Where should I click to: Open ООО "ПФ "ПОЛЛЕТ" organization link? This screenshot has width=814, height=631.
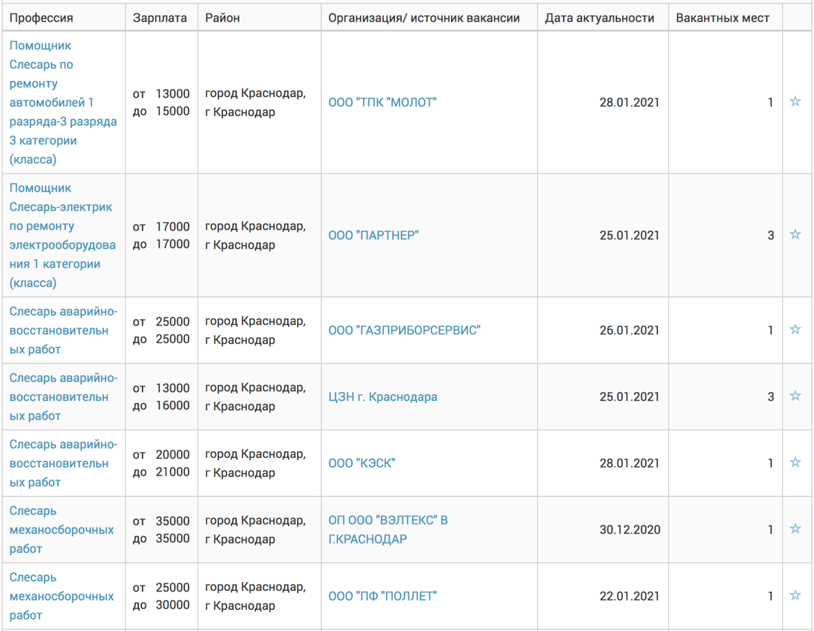click(x=383, y=596)
